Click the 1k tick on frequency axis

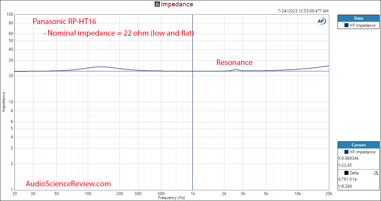pyautogui.click(x=192, y=194)
